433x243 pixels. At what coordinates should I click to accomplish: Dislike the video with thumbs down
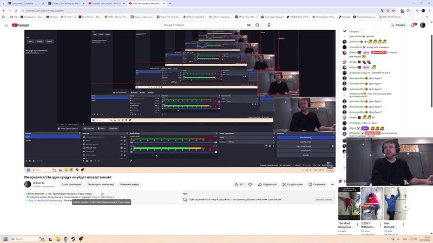pos(250,184)
